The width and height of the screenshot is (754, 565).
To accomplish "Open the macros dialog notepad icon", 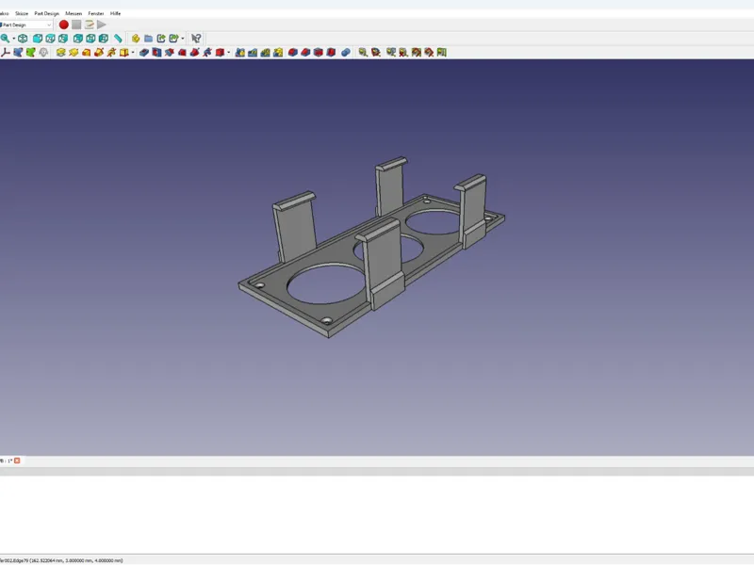I will [x=89, y=24].
